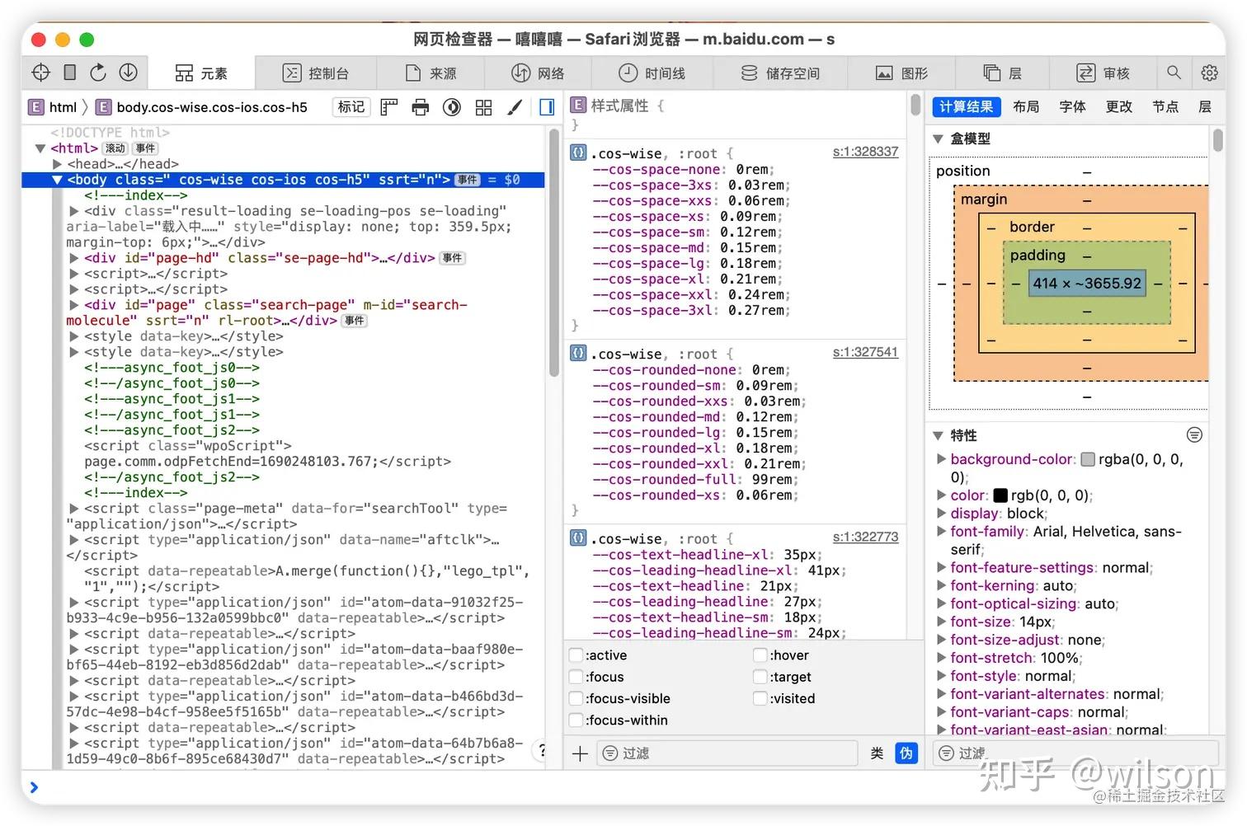
Task: Click the force appearance half-circle icon
Action: click(x=452, y=107)
